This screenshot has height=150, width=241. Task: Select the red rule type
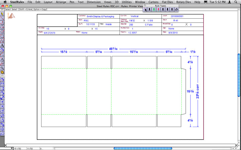(x=158, y=10)
